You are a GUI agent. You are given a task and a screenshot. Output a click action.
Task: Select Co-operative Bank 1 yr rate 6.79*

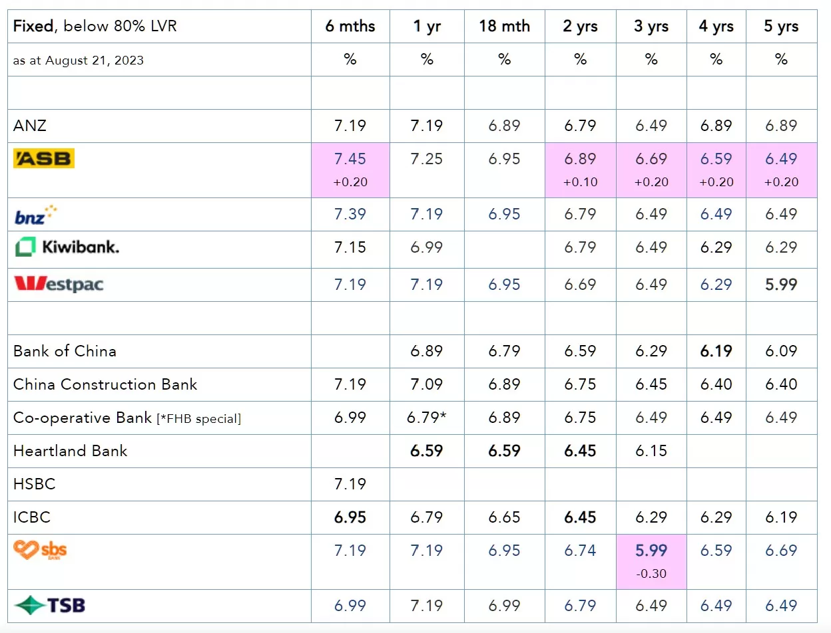click(427, 418)
